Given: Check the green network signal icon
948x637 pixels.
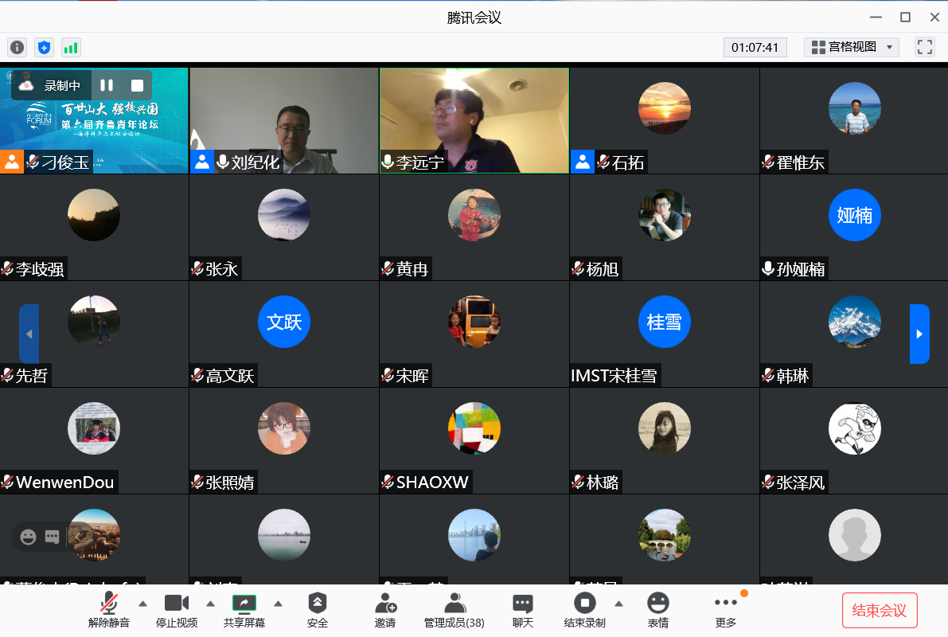Looking at the screenshot, I should point(71,47).
